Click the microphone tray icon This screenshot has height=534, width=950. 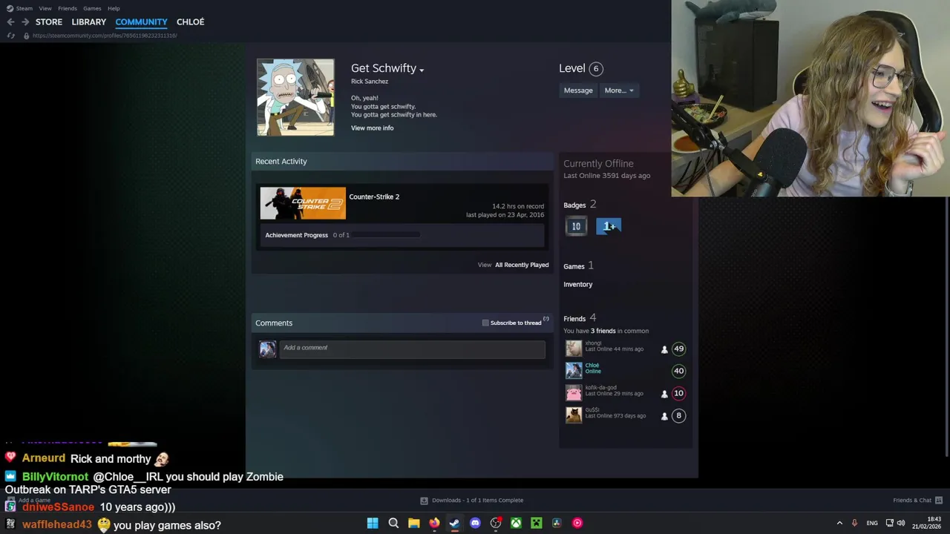(x=854, y=523)
